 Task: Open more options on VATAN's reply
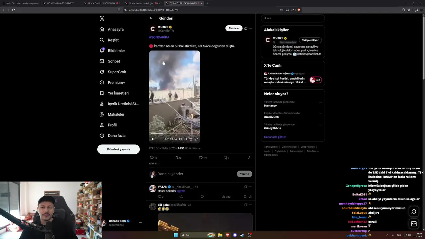coord(251,187)
